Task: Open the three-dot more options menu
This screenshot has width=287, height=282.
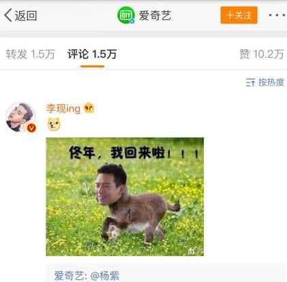Action: [x=277, y=15]
